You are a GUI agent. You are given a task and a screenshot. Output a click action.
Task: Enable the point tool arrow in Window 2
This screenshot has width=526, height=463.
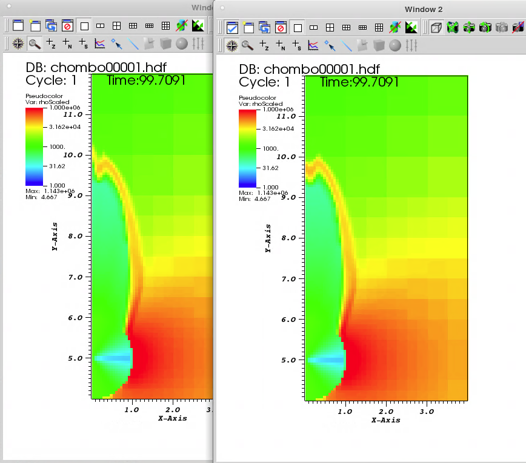(330, 45)
